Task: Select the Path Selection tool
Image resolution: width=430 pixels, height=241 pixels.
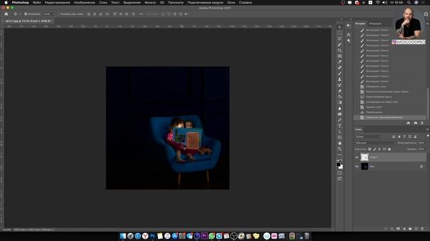Action: coord(339,131)
